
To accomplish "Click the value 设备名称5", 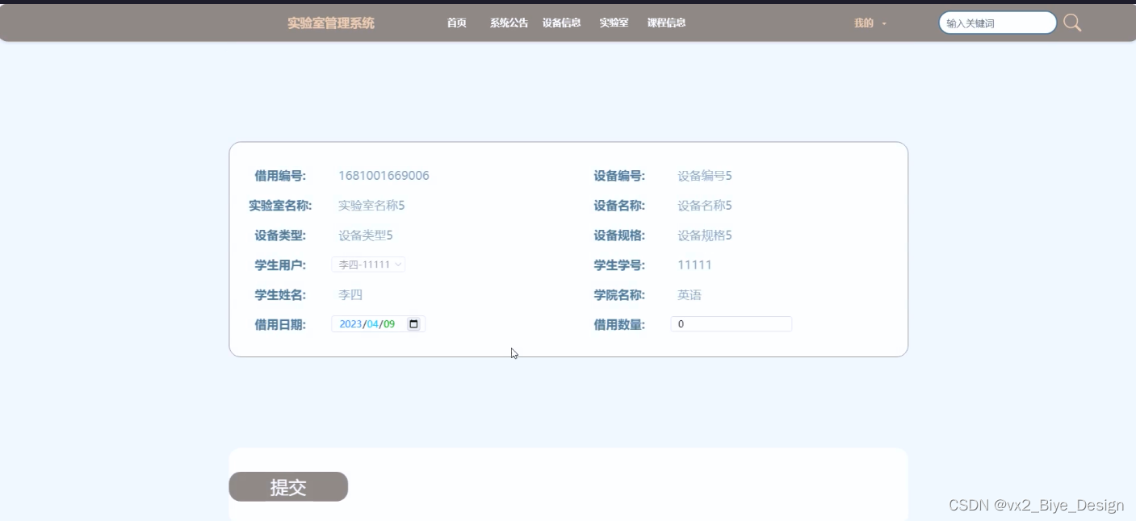I will 705,206.
